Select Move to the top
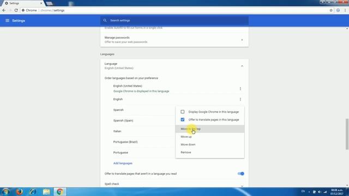 coord(210,129)
